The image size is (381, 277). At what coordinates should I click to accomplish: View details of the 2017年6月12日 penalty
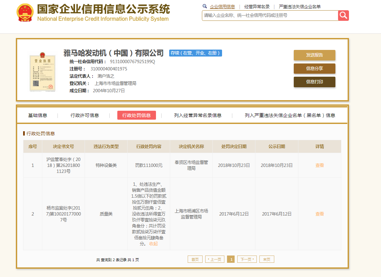[x=320, y=214]
